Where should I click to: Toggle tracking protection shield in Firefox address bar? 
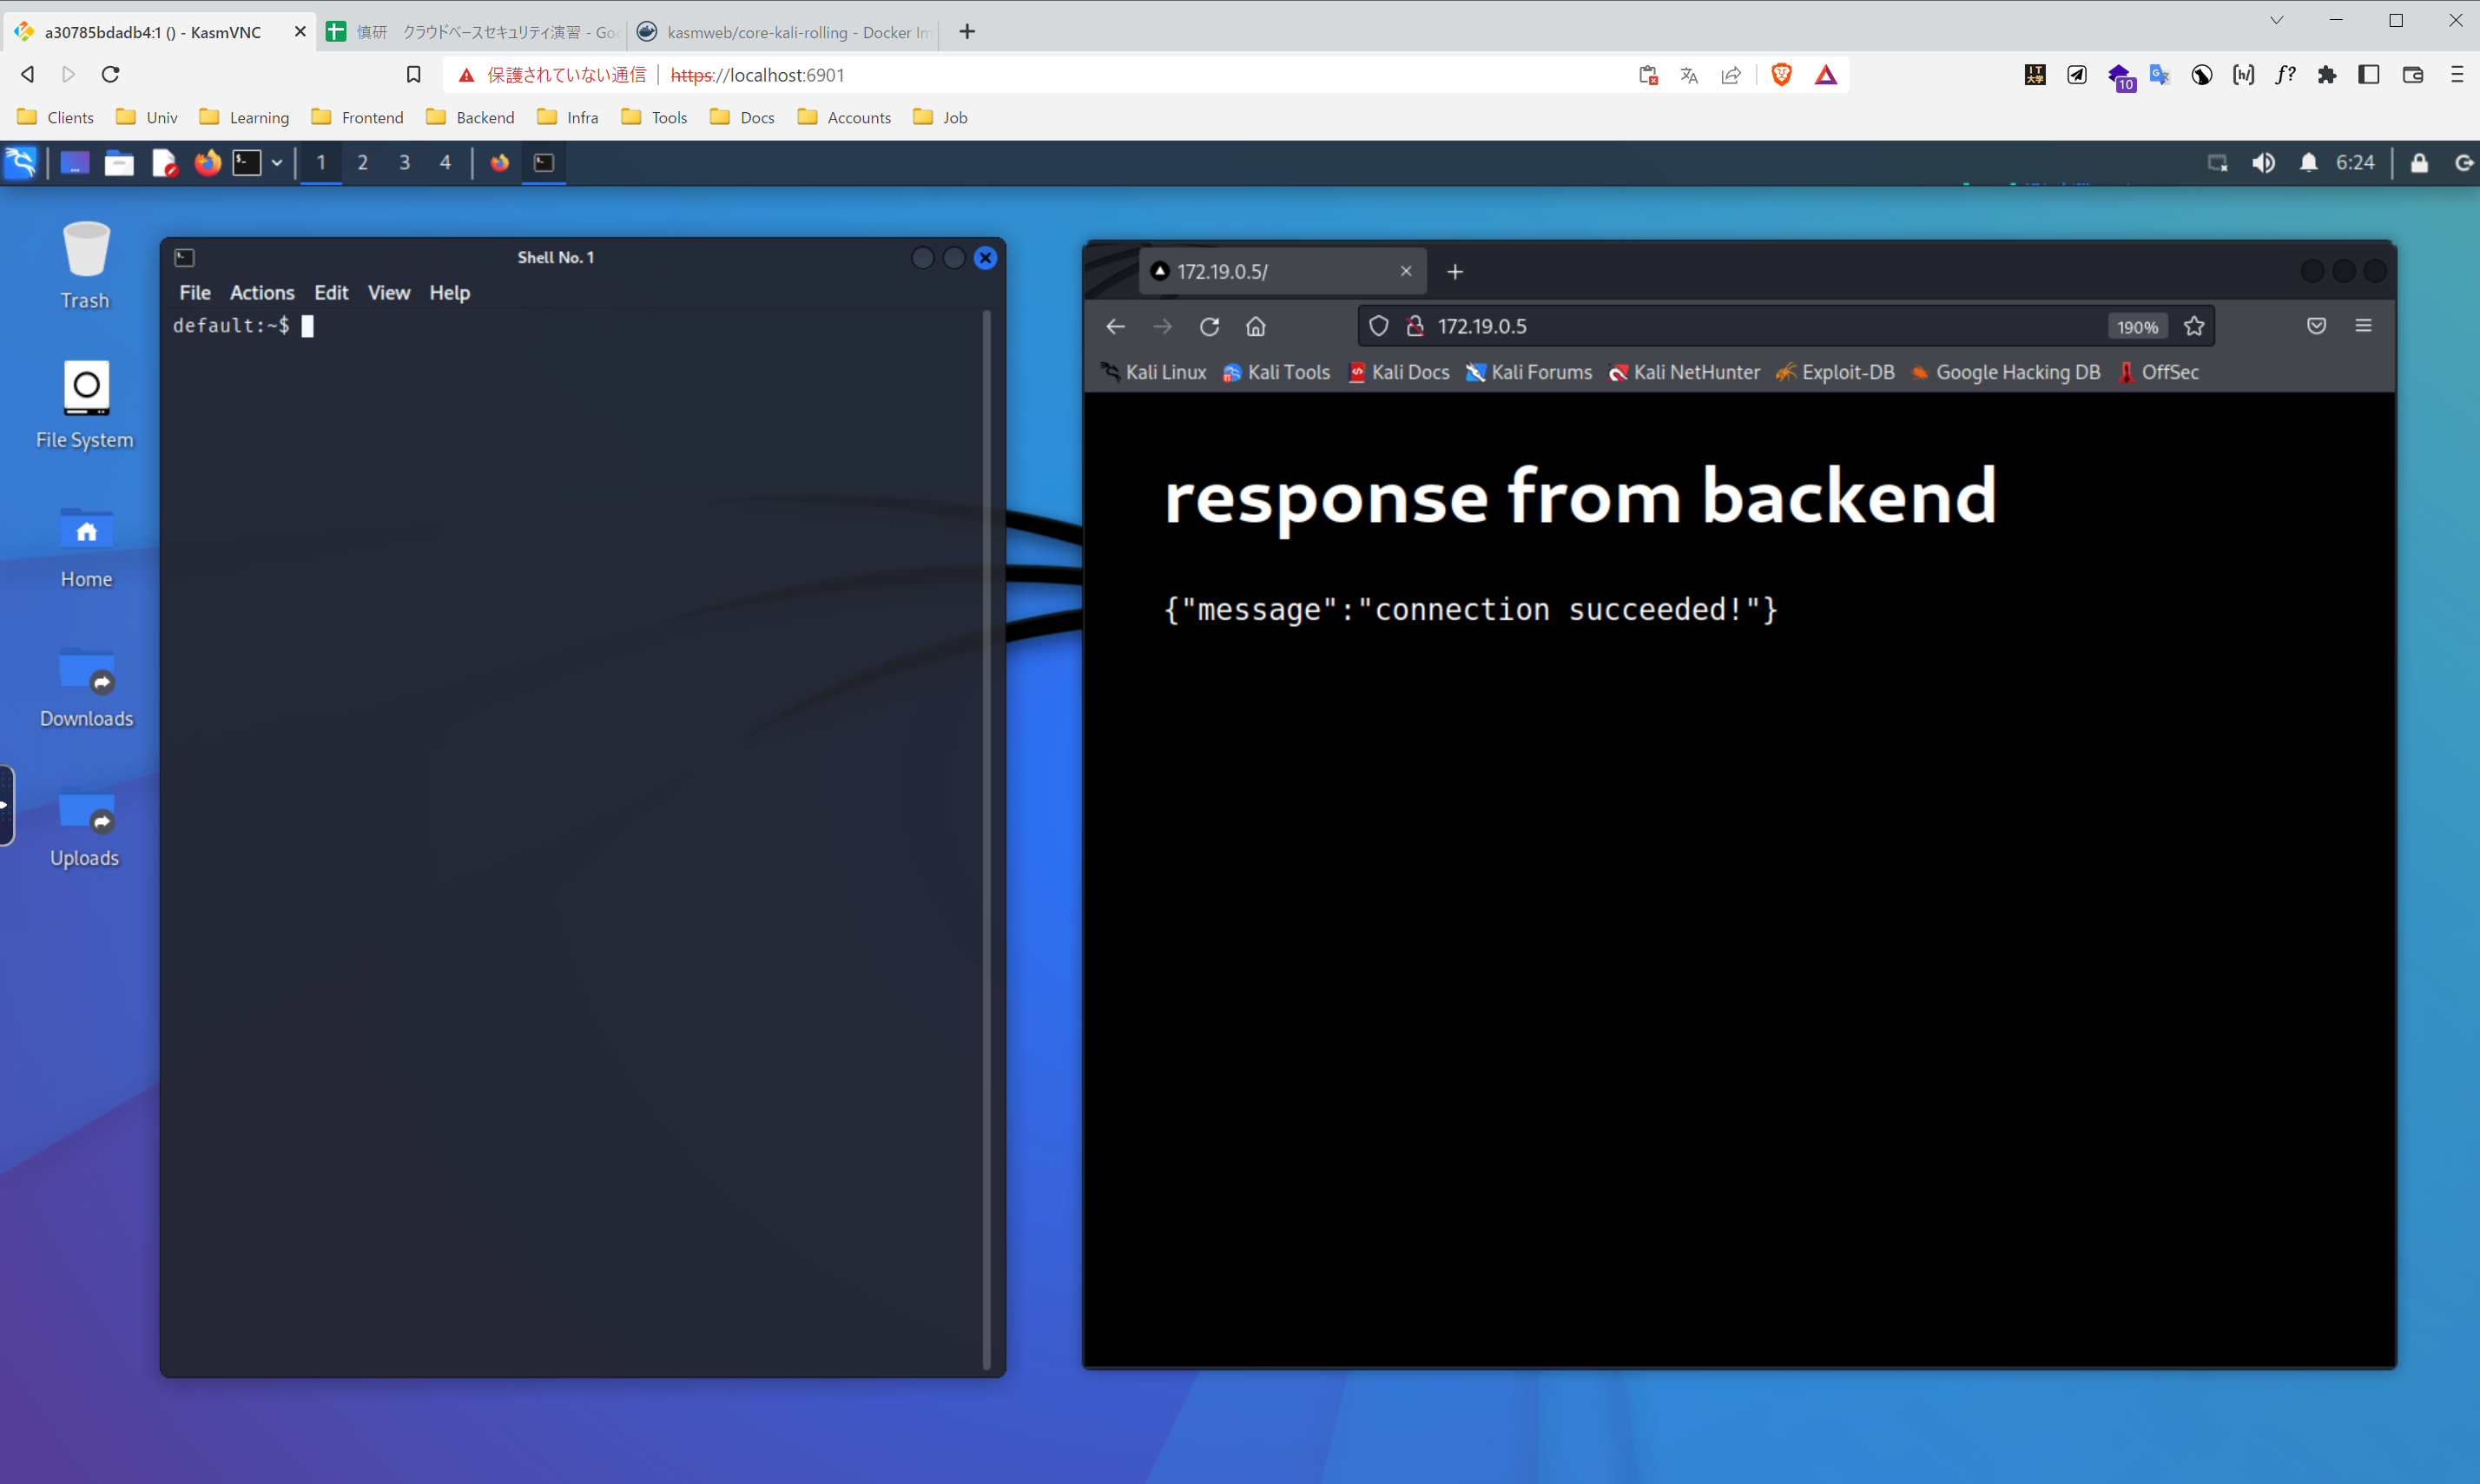point(1379,325)
